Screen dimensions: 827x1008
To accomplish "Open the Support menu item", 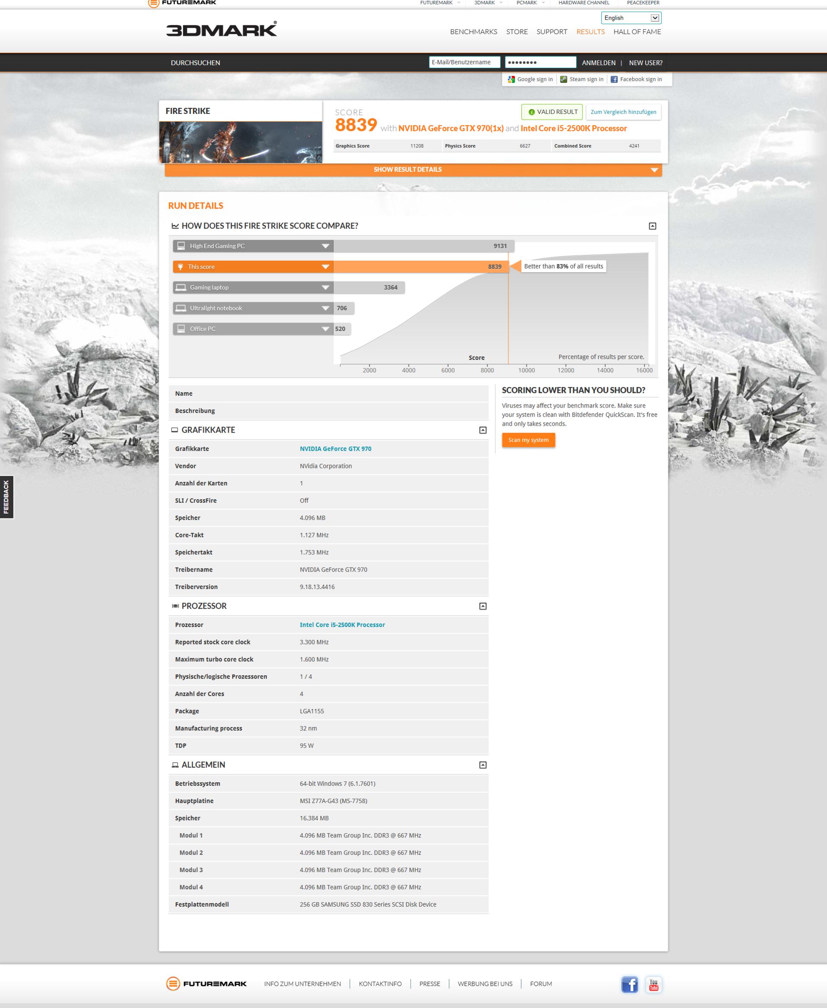I will [551, 32].
